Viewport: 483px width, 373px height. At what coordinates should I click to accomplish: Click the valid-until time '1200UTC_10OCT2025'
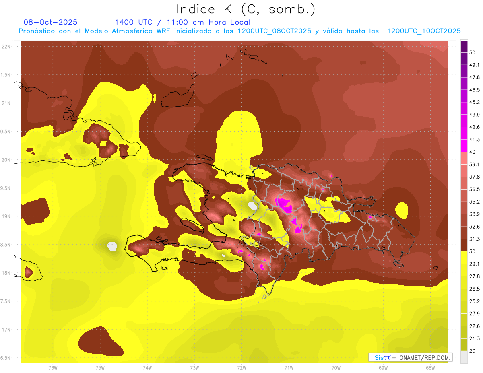click(424, 31)
